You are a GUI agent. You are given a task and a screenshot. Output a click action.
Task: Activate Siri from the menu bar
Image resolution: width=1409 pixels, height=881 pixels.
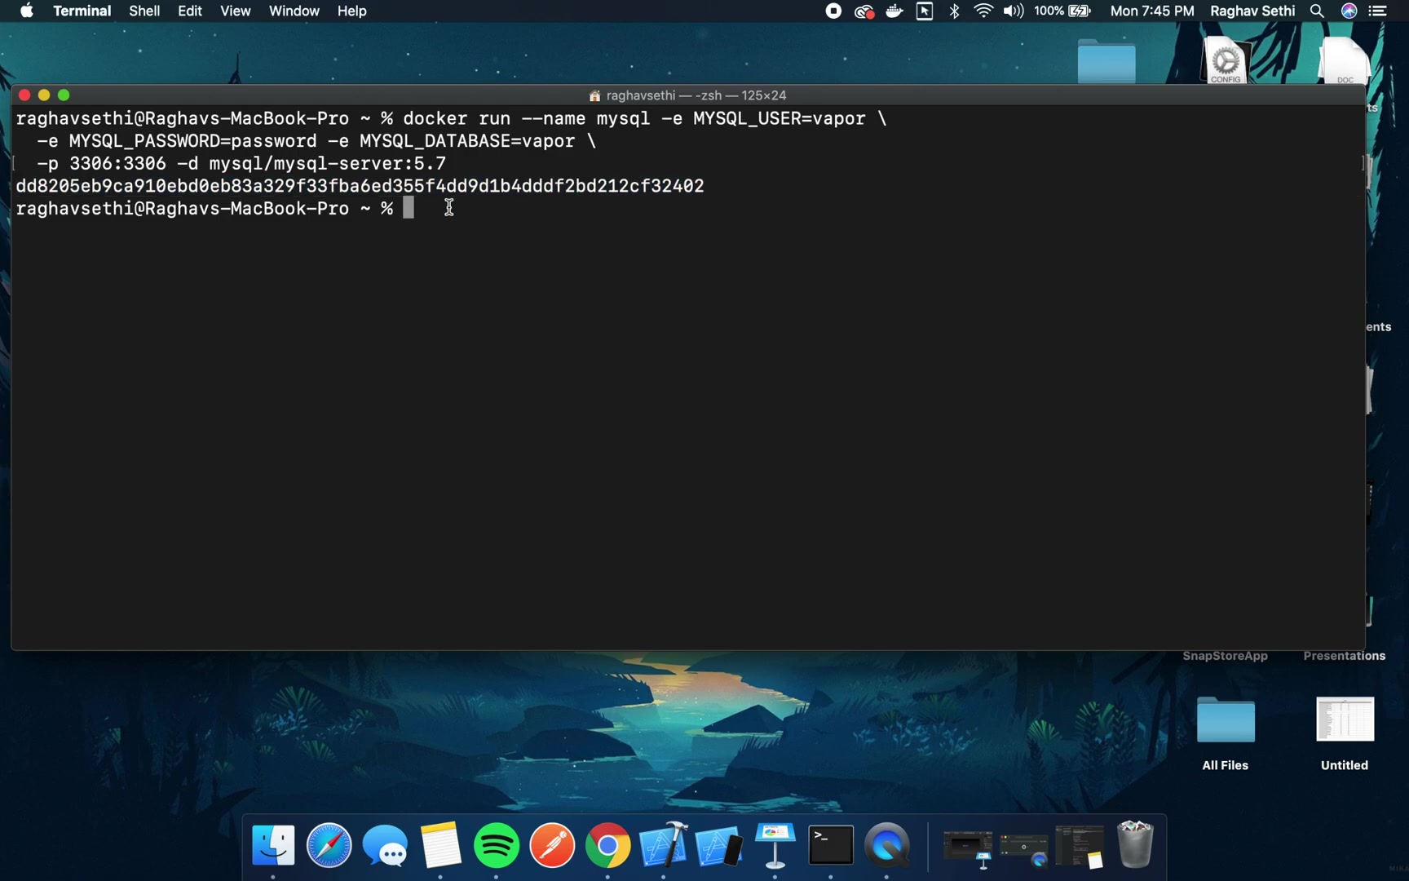pyautogui.click(x=1349, y=11)
